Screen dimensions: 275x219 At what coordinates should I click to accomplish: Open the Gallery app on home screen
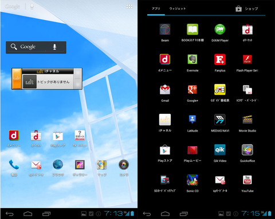pos(80,165)
